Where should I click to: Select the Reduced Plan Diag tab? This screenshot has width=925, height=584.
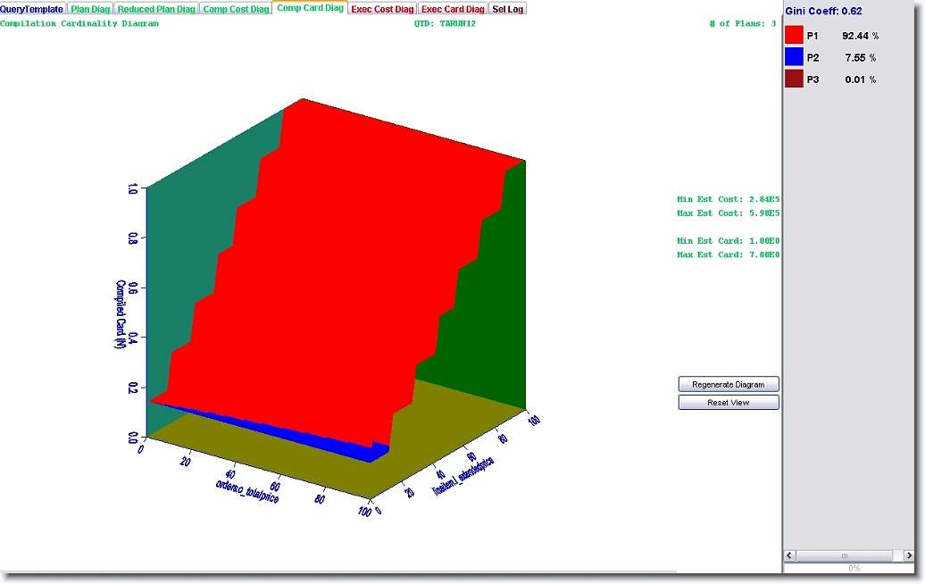(156, 9)
